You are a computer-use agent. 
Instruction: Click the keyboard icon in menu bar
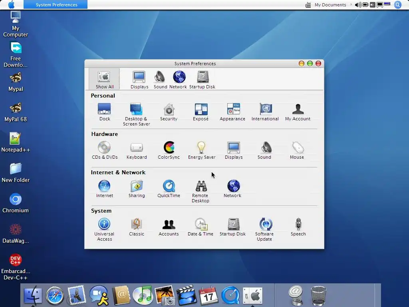308,5
